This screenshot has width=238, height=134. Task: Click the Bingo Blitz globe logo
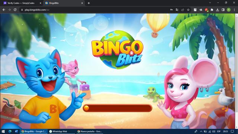coord(118,50)
